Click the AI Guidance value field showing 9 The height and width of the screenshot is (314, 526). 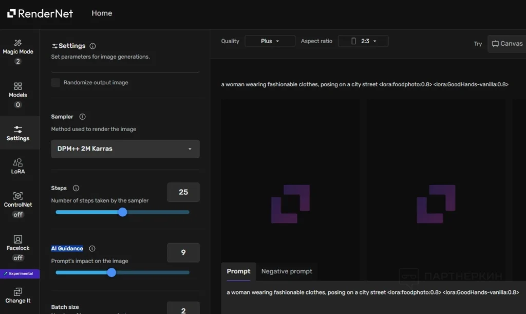(x=183, y=253)
